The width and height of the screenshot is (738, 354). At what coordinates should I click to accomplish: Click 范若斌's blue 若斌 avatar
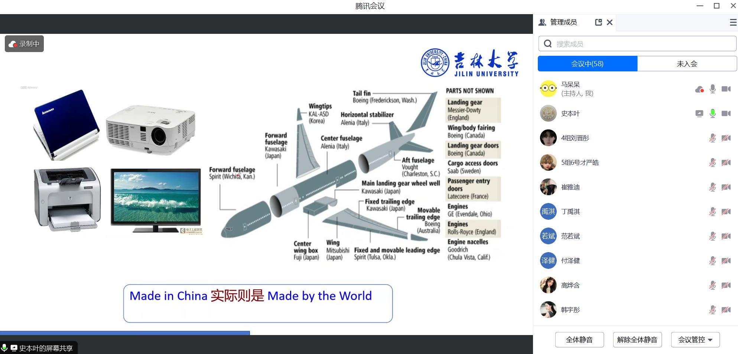point(548,236)
